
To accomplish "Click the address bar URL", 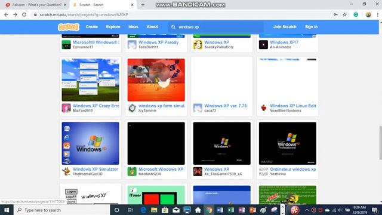I will click(x=84, y=14).
